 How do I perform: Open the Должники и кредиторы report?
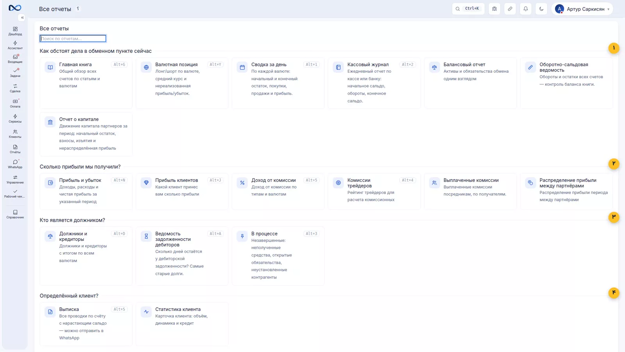[86, 256]
